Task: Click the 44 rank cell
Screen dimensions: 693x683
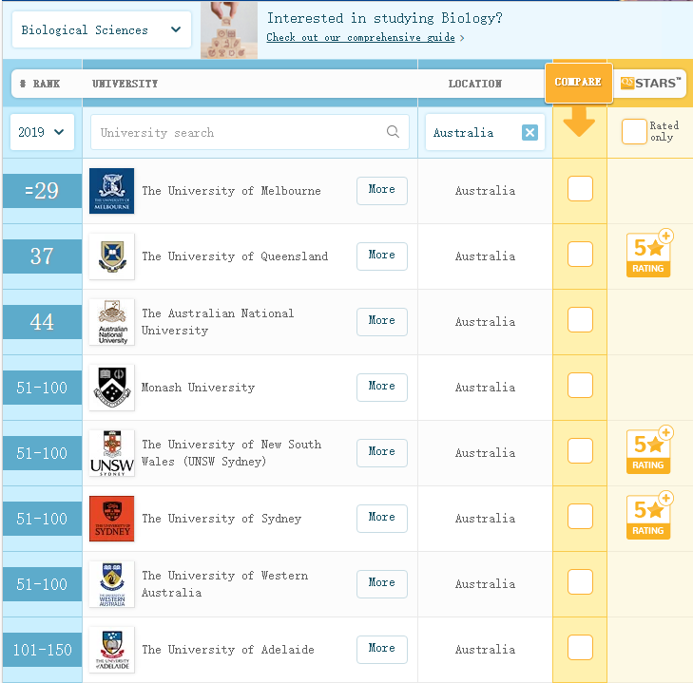Action: (42, 322)
